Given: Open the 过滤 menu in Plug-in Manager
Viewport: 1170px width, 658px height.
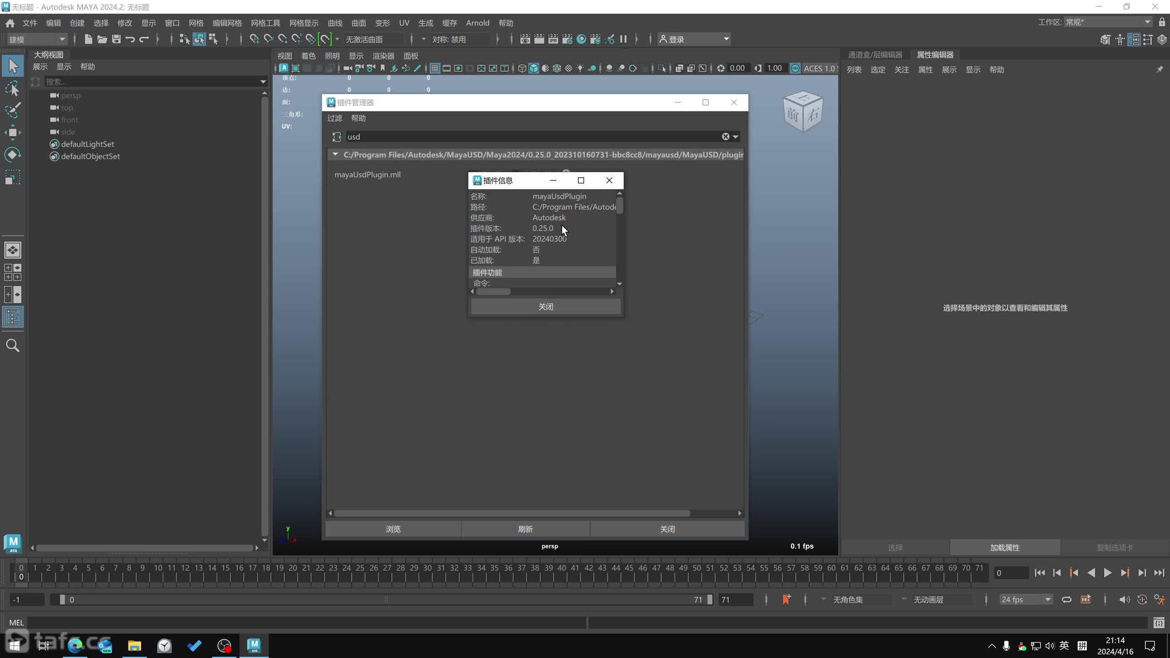Looking at the screenshot, I should point(335,118).
